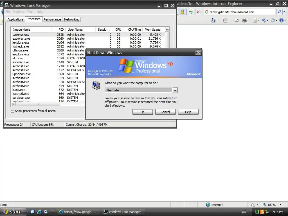Image resolution: width=288 pixels, height=216 pixels.
Task: Click the Home icon in IE command bar
Action: pos(213,20)
